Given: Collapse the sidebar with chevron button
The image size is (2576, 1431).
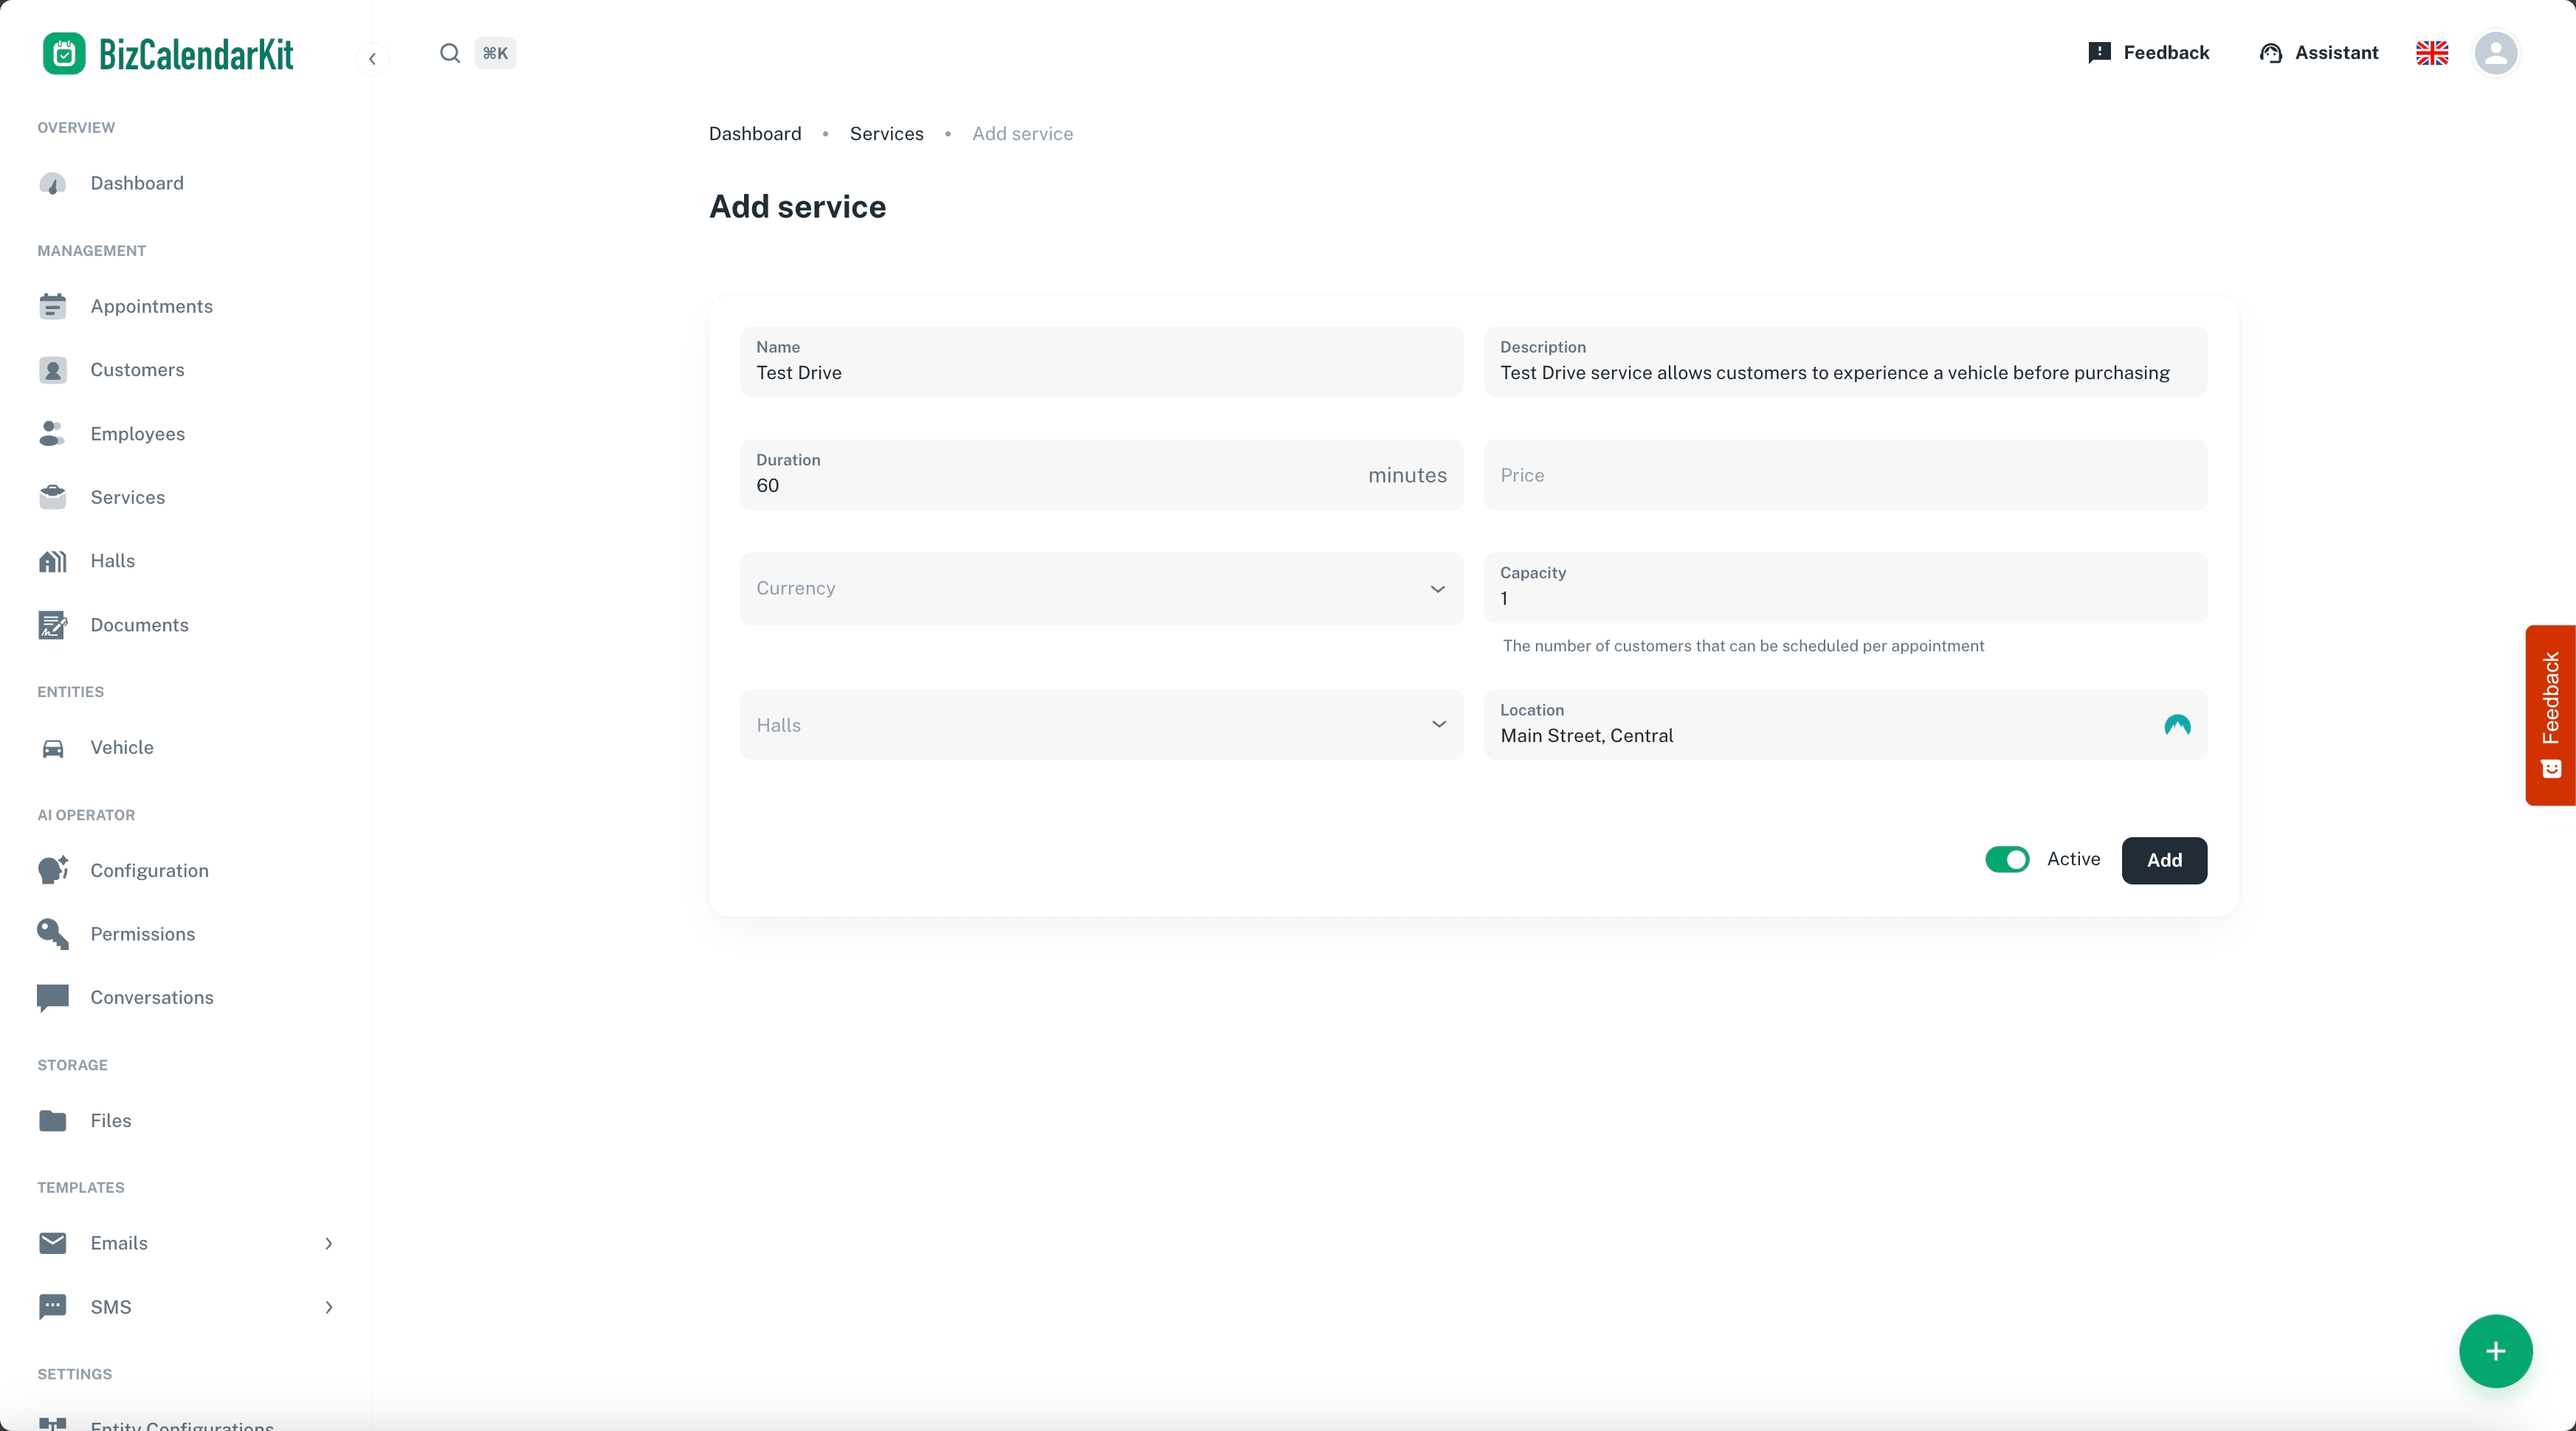Looking at the screenshot, I should 372,59.
